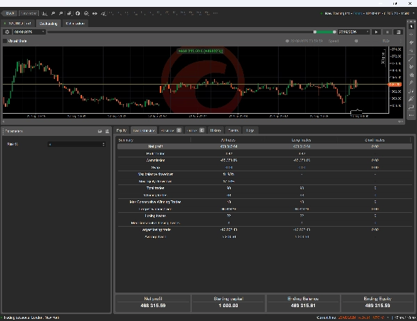Click the Risk % parameter input field
Image resolution: width=417 pixels, height=321 pixels.
tap(76, 144)
